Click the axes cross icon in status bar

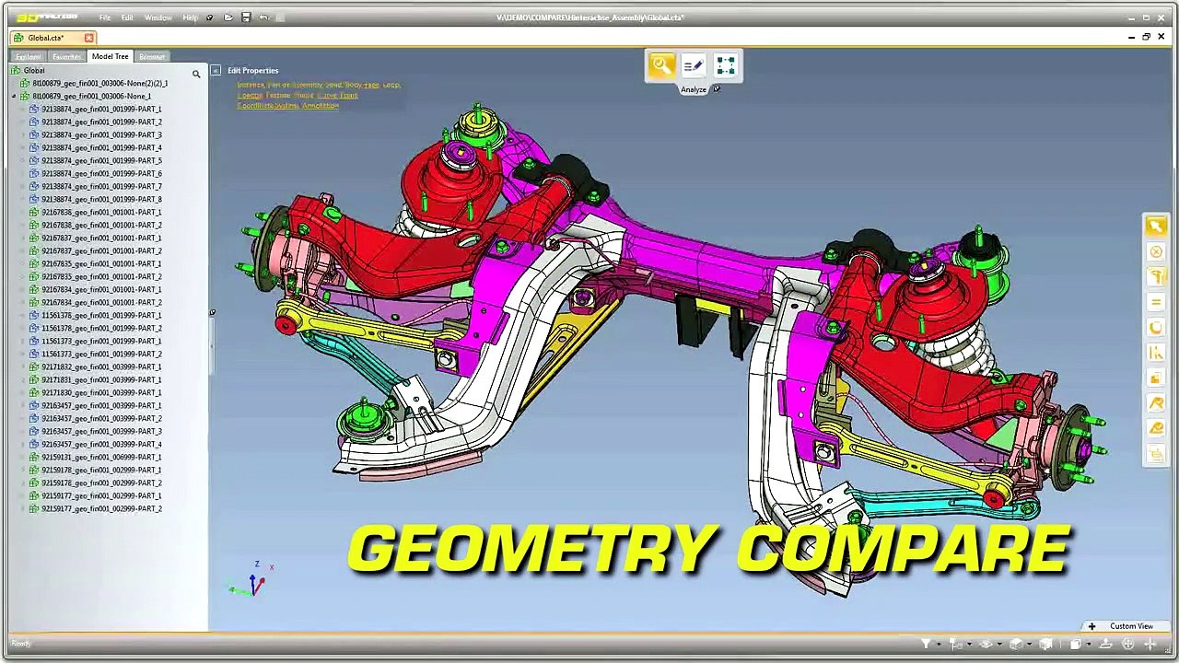(x=1150, y=644)
